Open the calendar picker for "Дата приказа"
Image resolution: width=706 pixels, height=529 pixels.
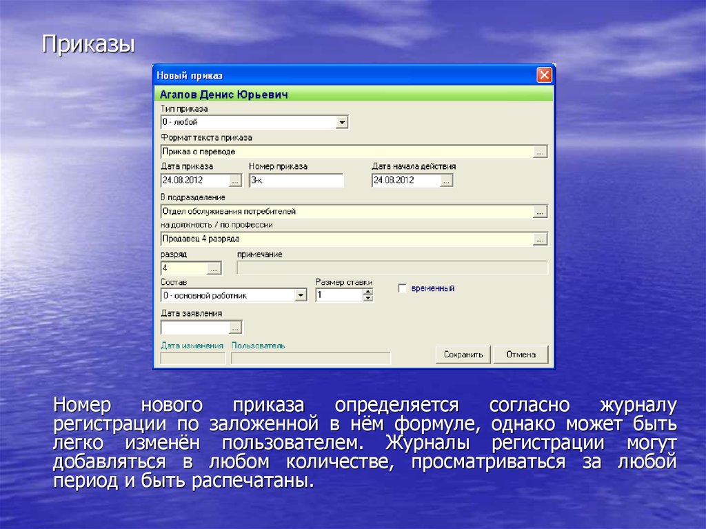[x=236, y=180]
